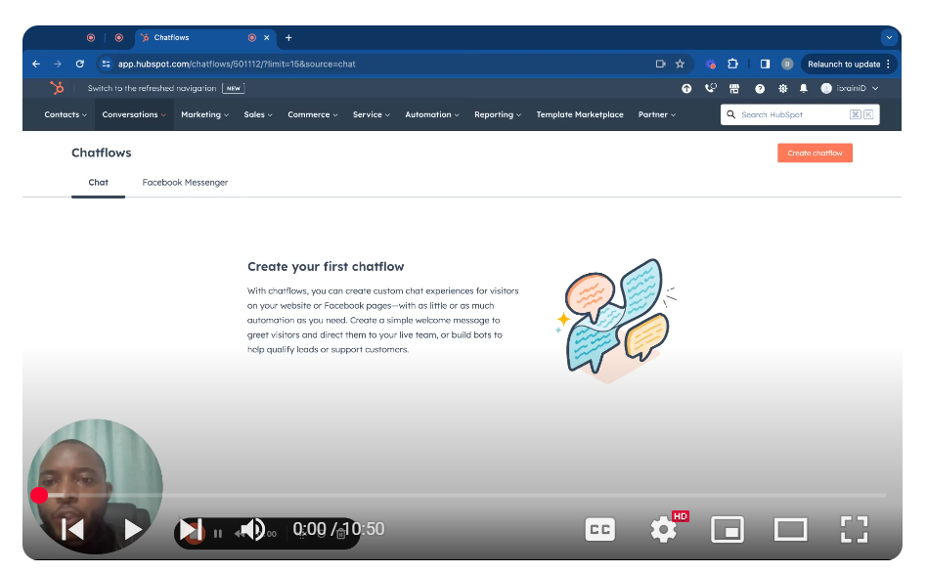Screen dimensions: 927x573
Task: Click the HubSpot sprocket logo
Action: click(57, 88)
